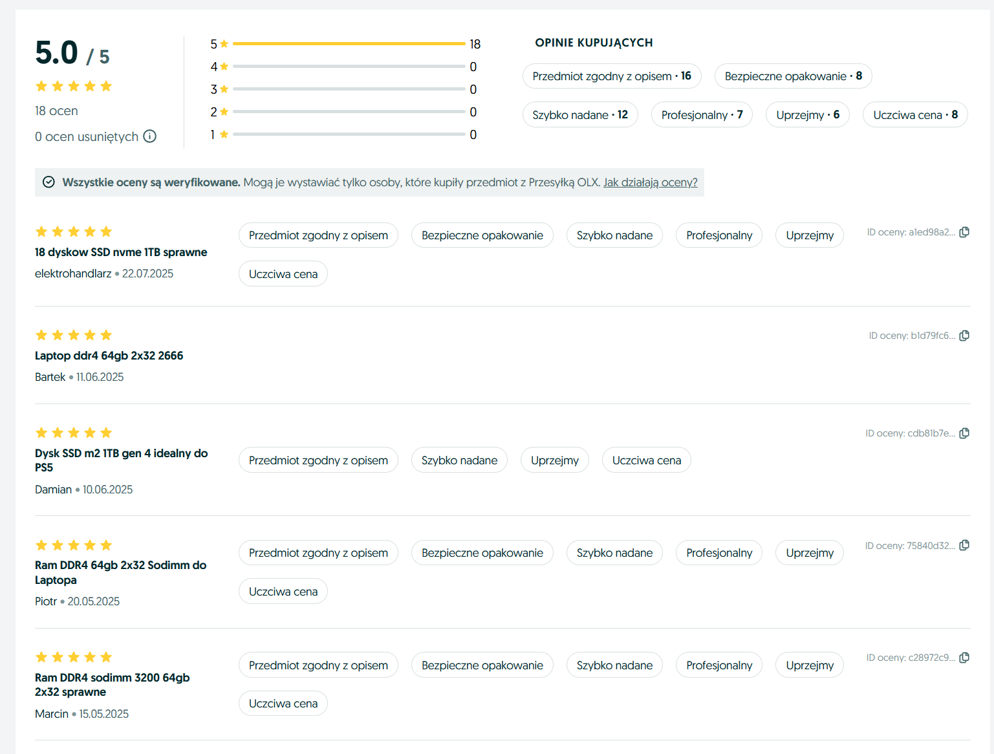Select 'Przedmiot zgodny z opisem · 16' filter chip
994x754 pixels.
[611, 76]
